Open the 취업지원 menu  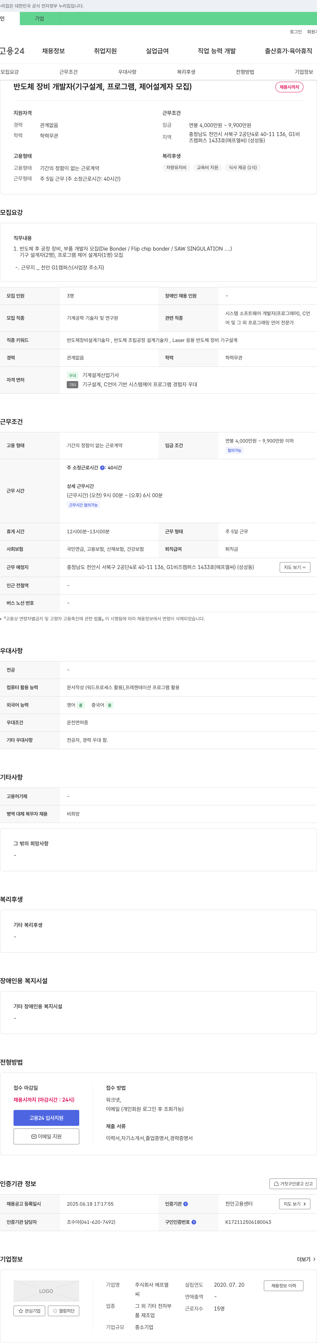coord(105,51)
